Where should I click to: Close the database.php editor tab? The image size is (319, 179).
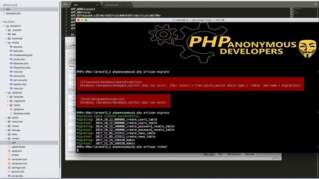[128, 4]
